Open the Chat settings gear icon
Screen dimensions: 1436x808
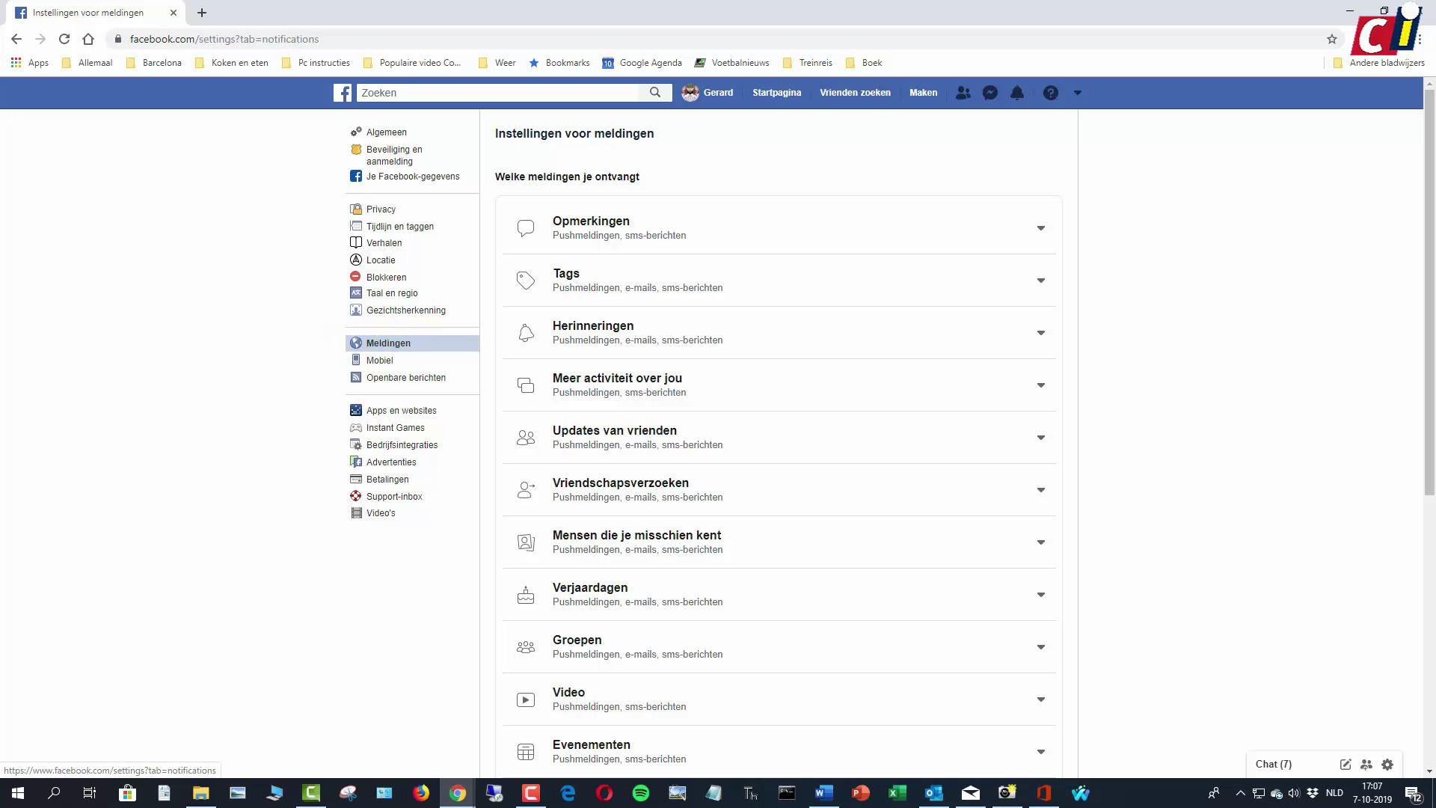click(x=1387, y=764)
